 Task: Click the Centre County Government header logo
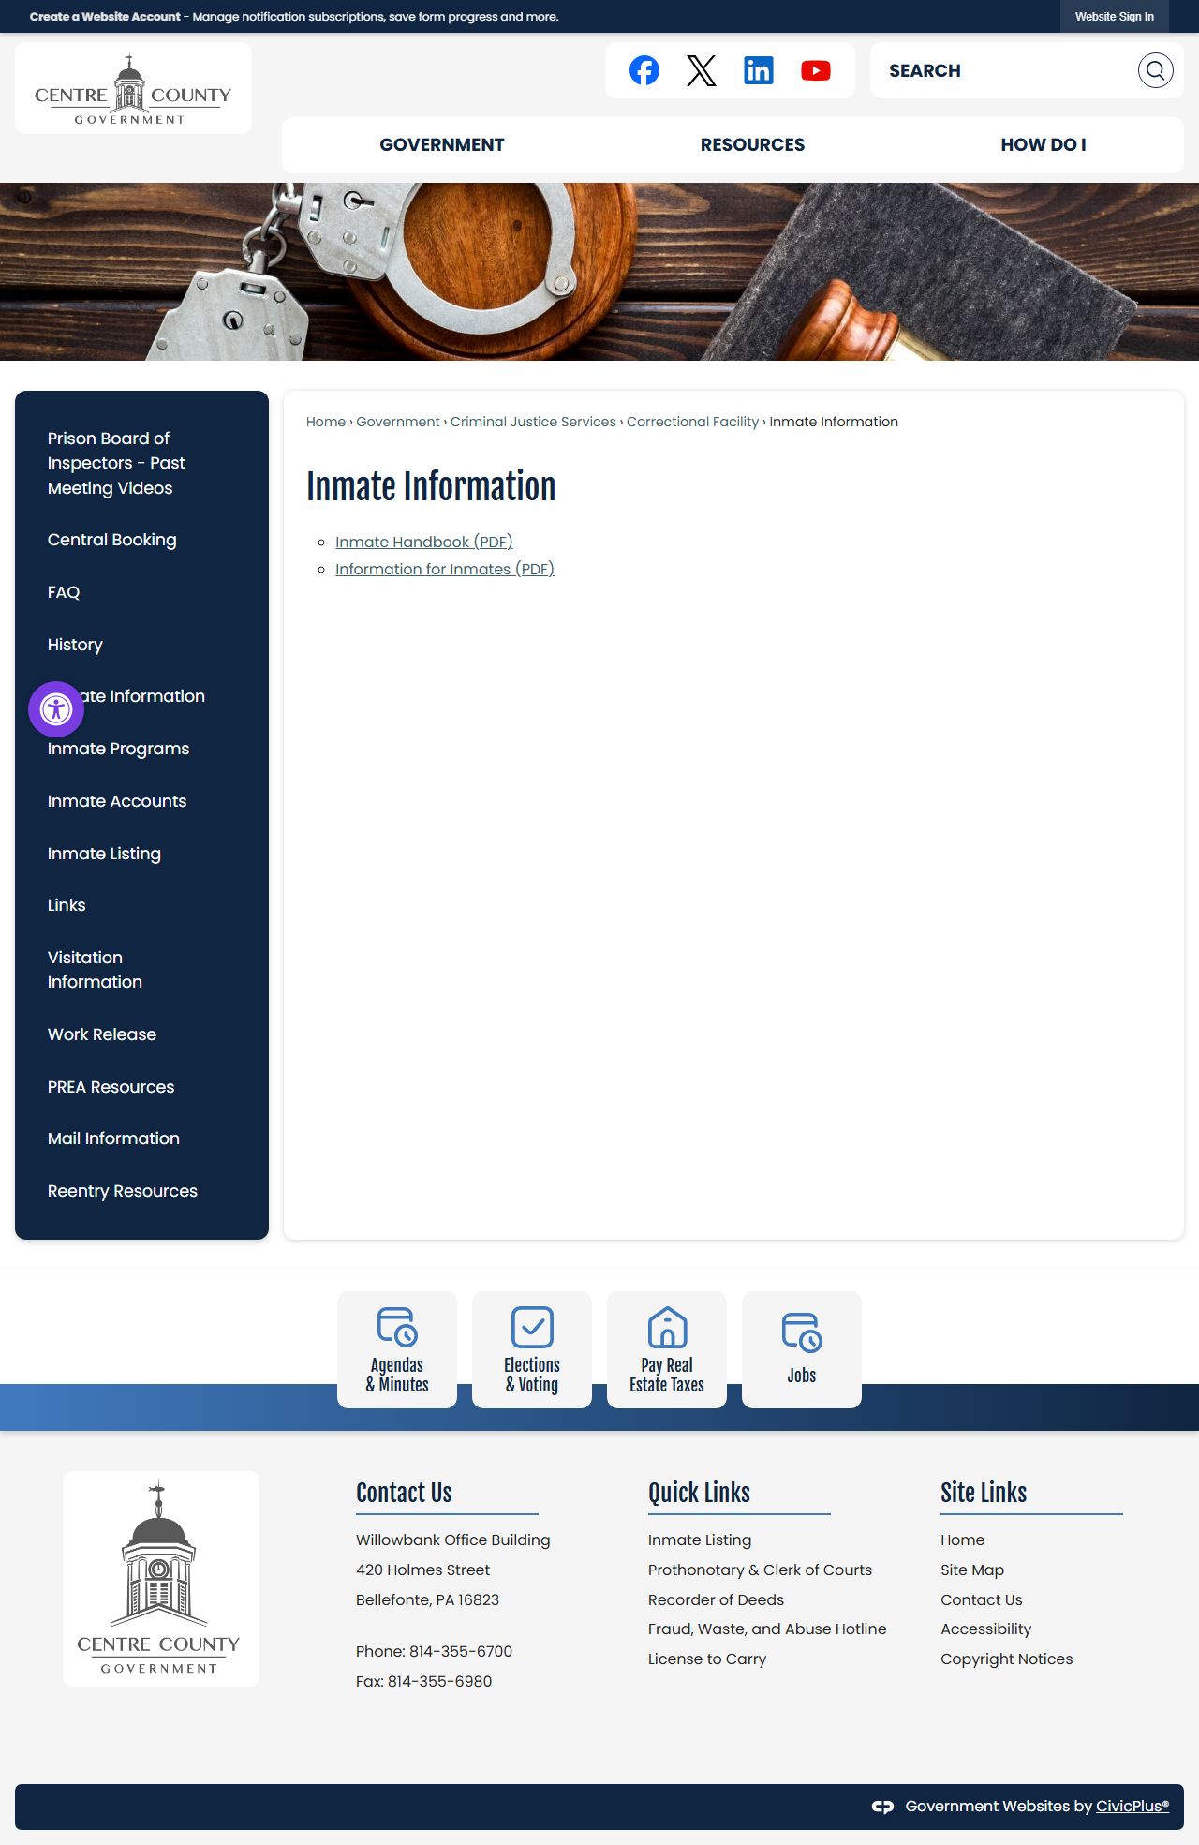133,89
